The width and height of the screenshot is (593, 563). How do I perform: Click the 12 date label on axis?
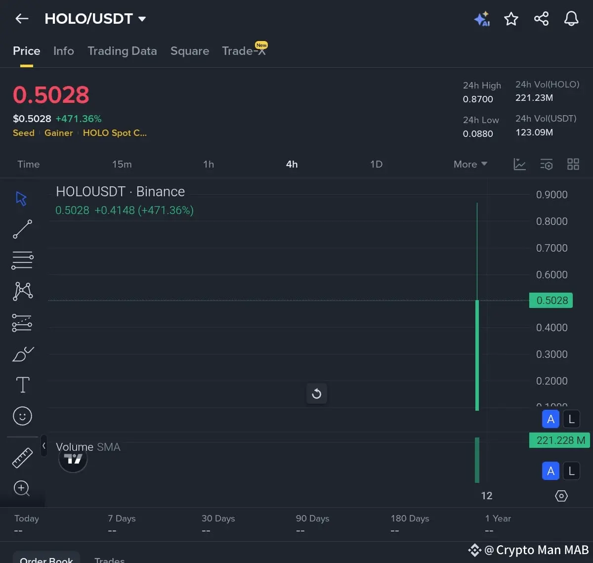pyautogui.click(x=487, y=495)
